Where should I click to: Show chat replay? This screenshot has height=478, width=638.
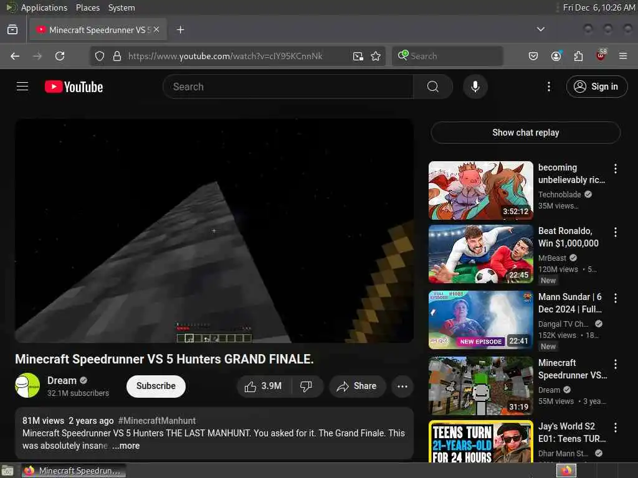[x=525, y=133]
